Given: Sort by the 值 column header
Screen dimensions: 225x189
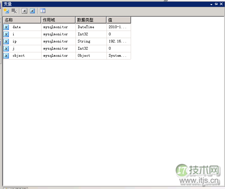Looking at the screenshot, I should pos(119,20).
